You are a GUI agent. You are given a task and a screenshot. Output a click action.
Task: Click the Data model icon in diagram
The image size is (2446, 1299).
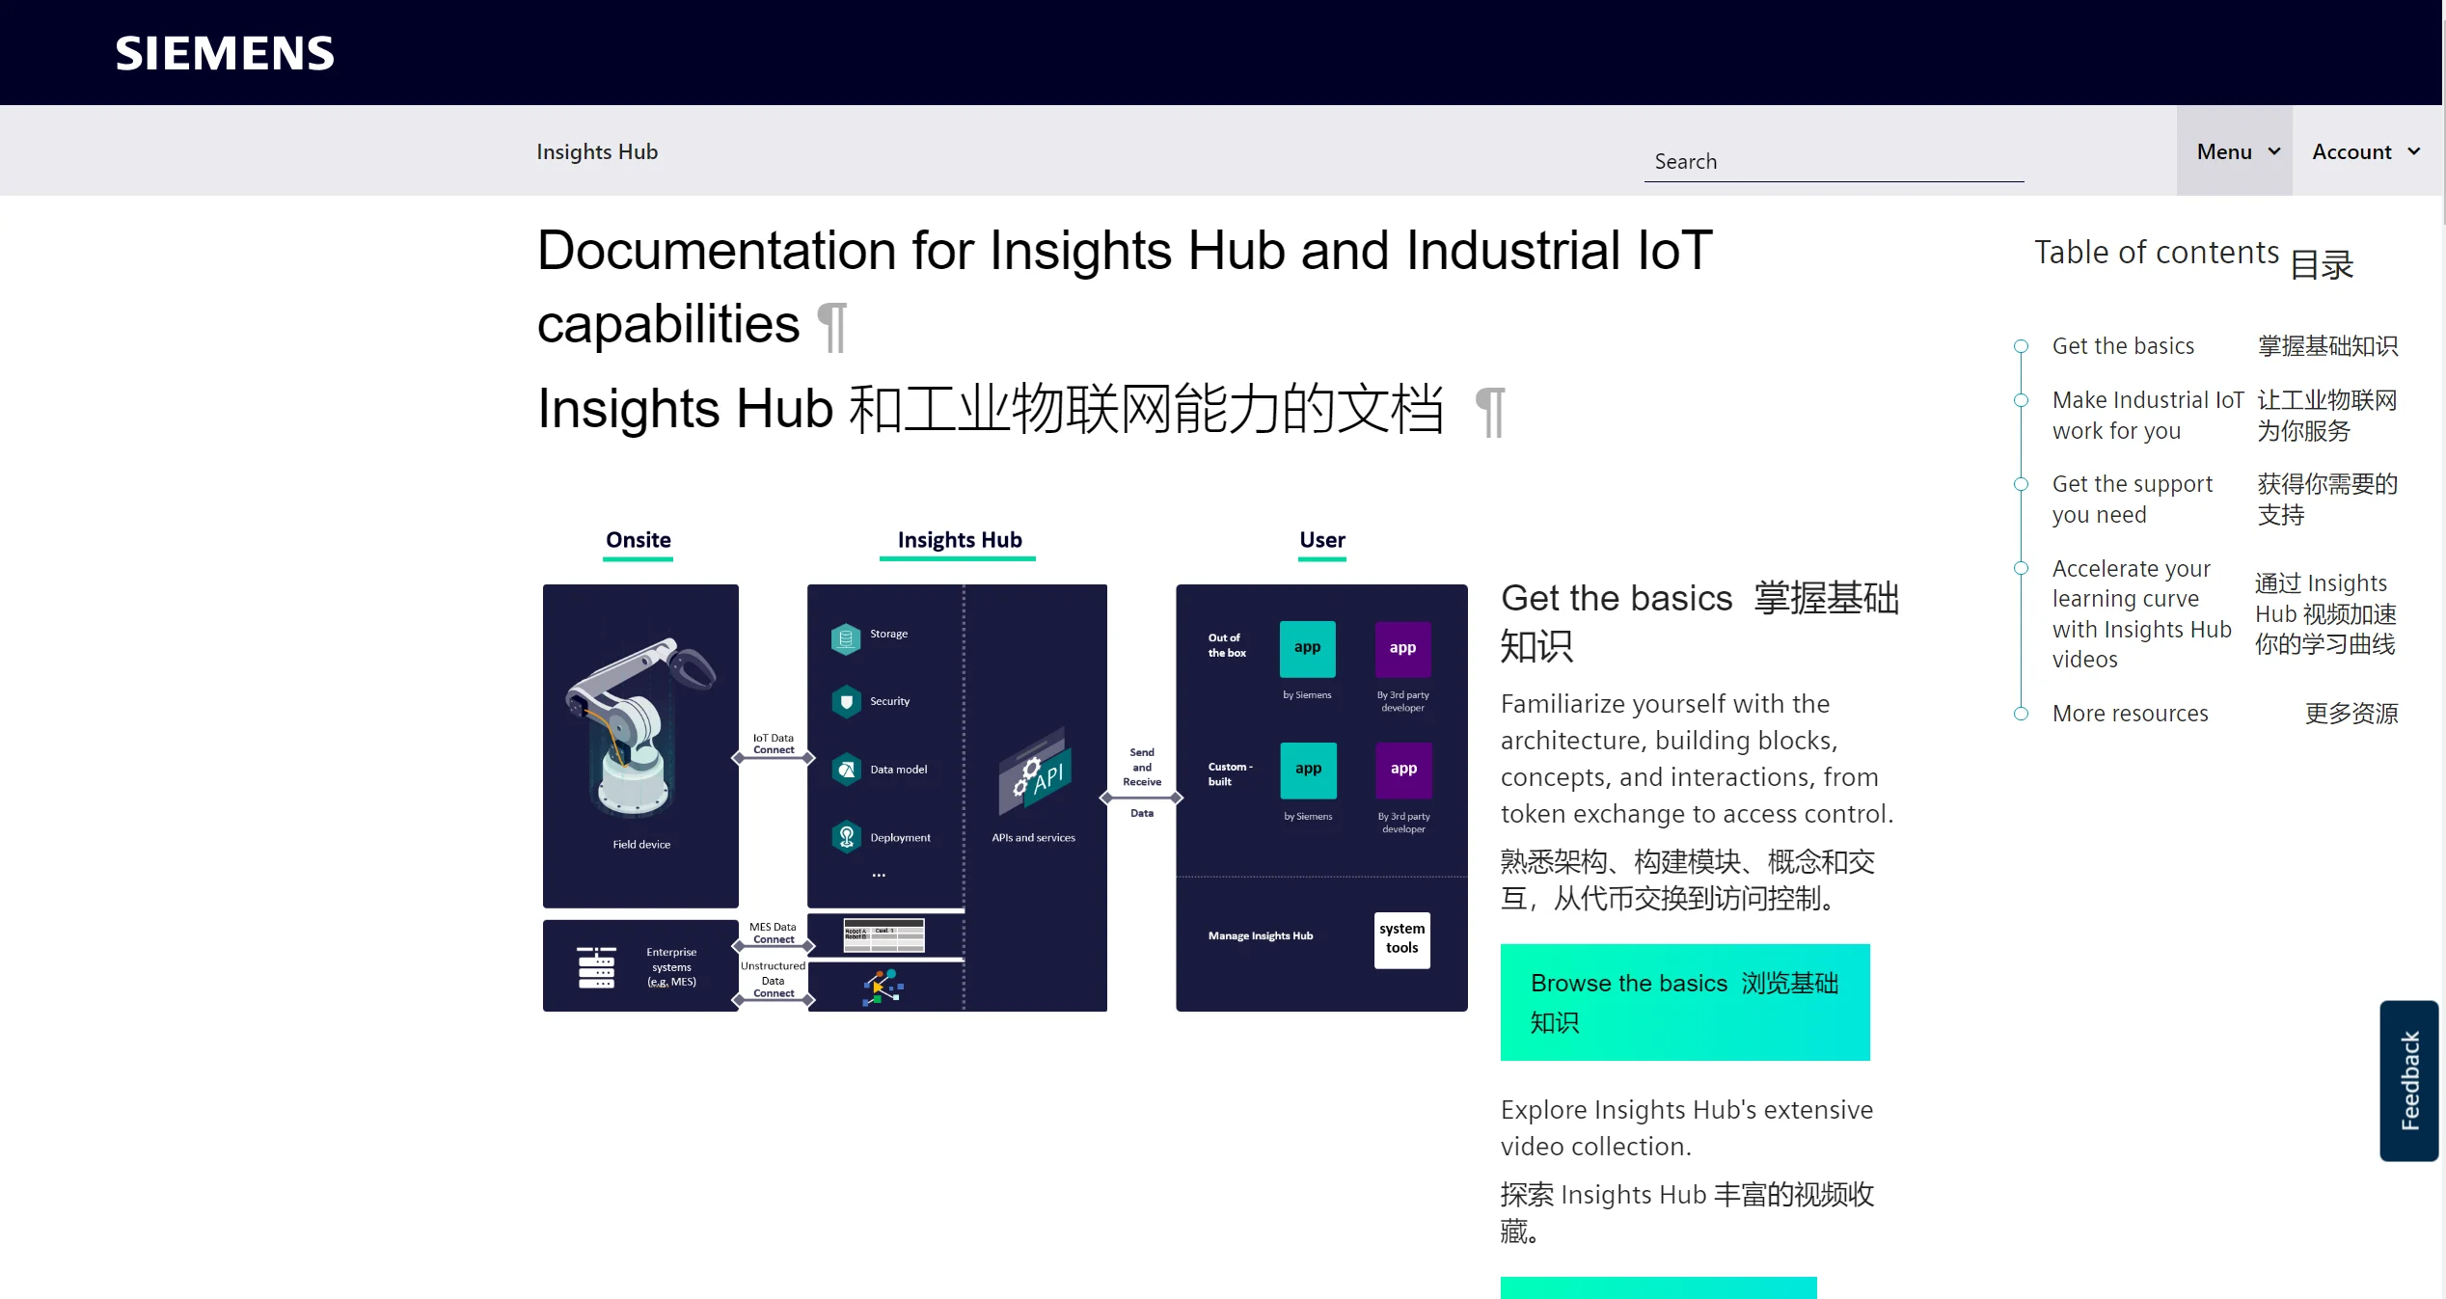[x=846, y=770]
